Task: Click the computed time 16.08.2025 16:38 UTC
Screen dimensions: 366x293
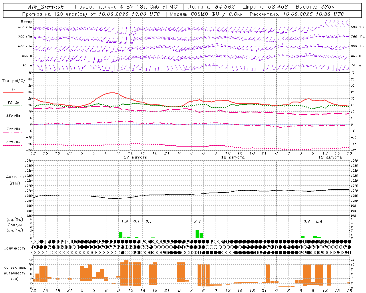Action: [x=313, y=14]
